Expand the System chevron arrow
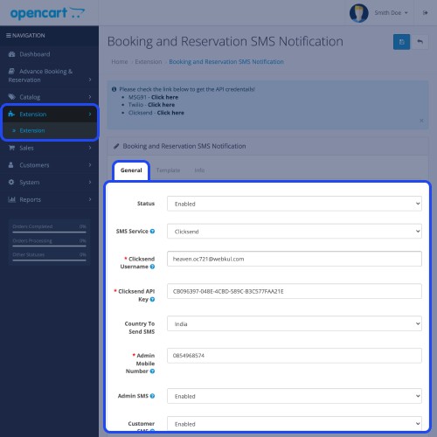Screen dimensions: 437x437 tap(90, 182)
